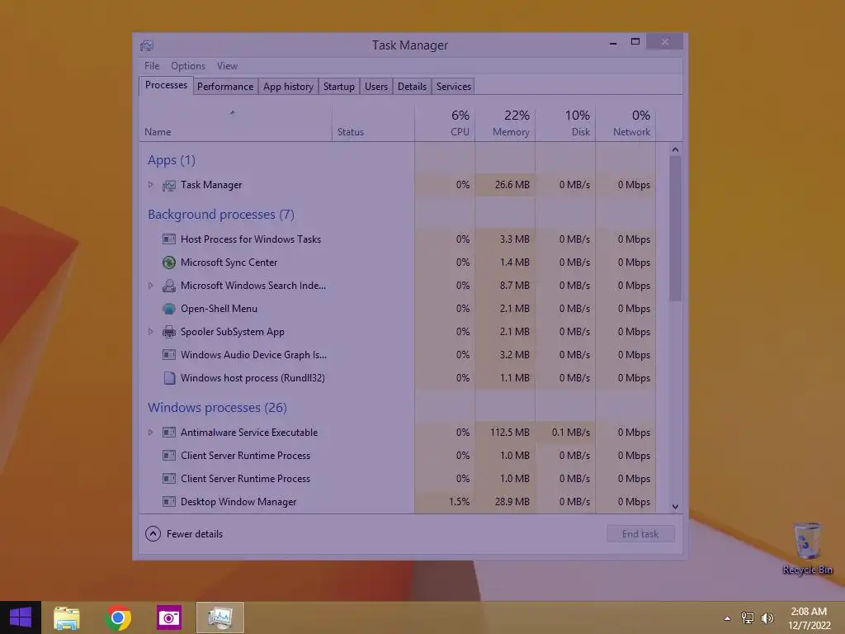Open the Recycle Bin desktop icon
This screenshot has width=845, height=634.
807,548
